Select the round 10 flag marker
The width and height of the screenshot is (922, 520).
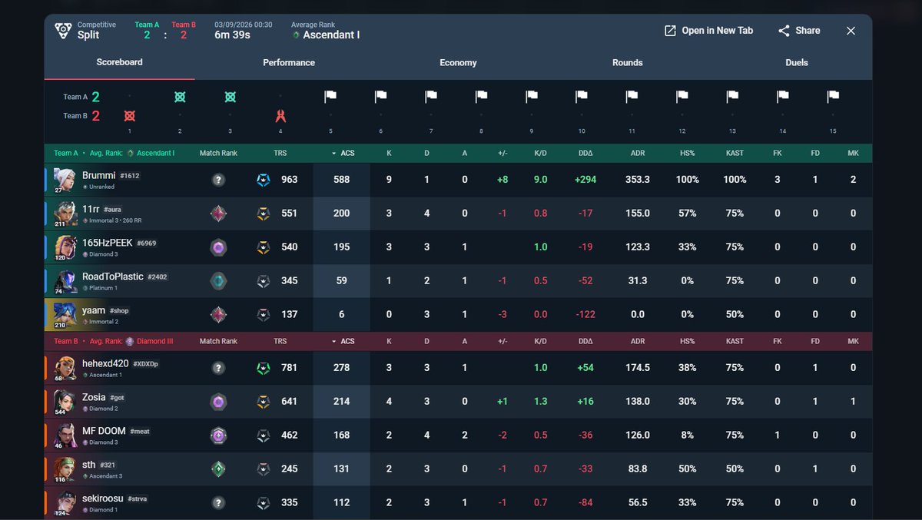(582, 97)
